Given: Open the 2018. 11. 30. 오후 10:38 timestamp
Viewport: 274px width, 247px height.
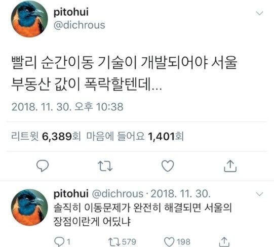Looking at the screenshot, I should pyautogui.click(x=67, y=107).
